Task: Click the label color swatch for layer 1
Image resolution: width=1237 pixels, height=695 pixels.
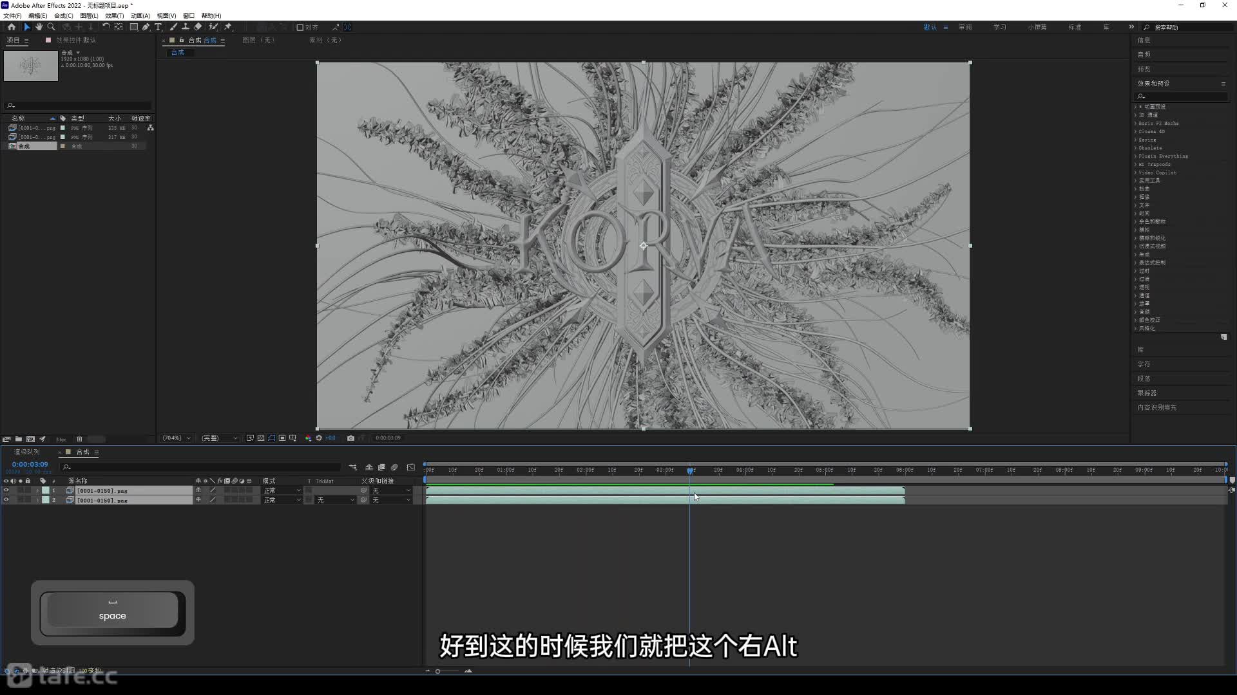Action: coord(46,490)
